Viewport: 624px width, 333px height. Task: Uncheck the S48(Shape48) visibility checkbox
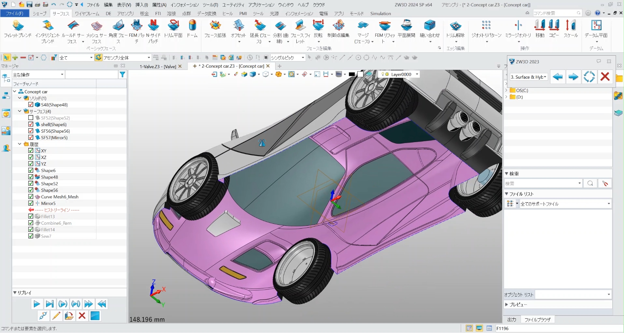coord(31,105)
